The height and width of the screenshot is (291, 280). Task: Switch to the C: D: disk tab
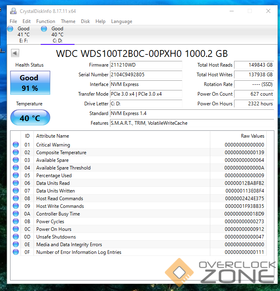pyautogui.click(x=58, y=35)
